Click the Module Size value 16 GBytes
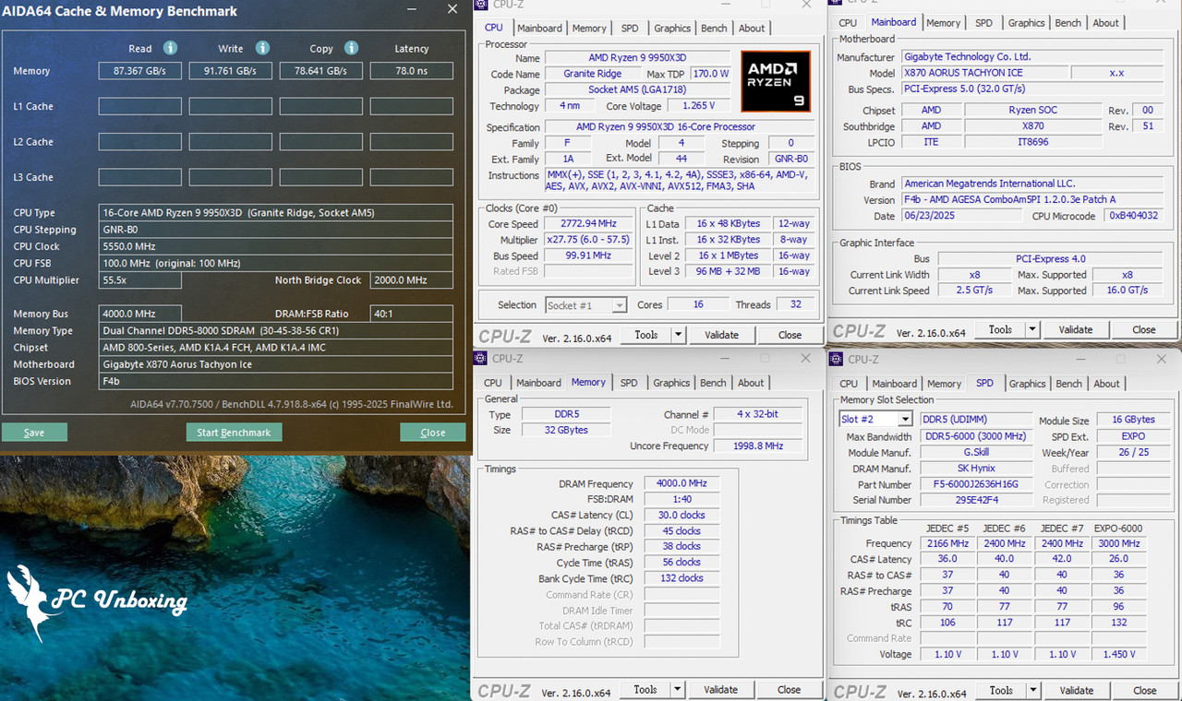 (x=1133, y=420)
